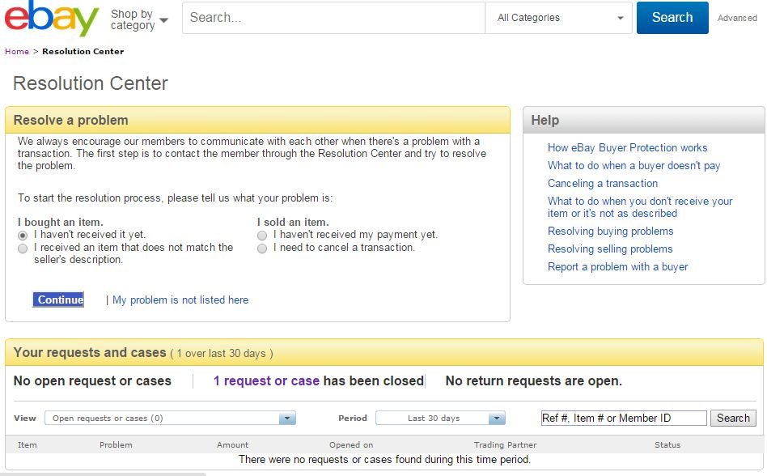Screen dimensions: 767x476
Task: Click the Status column header
Action: click(667, 444)
